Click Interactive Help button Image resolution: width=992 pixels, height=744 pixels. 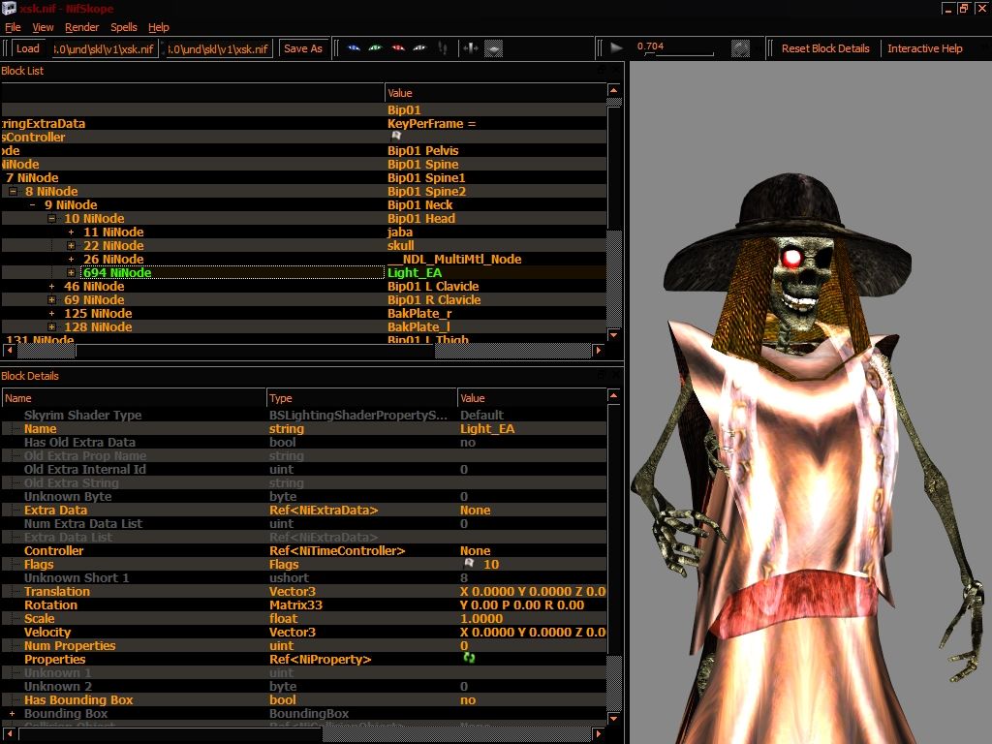coord(924,48)
